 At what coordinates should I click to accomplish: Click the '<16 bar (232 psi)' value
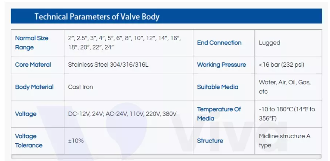(281, 65)
